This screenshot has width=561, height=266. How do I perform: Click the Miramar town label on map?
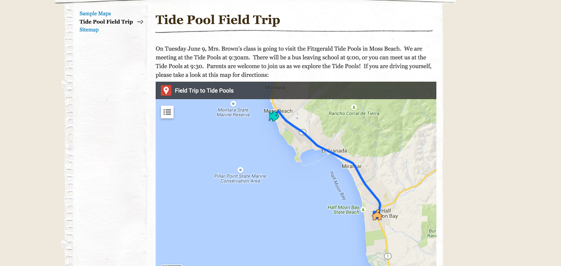[351, 166]
